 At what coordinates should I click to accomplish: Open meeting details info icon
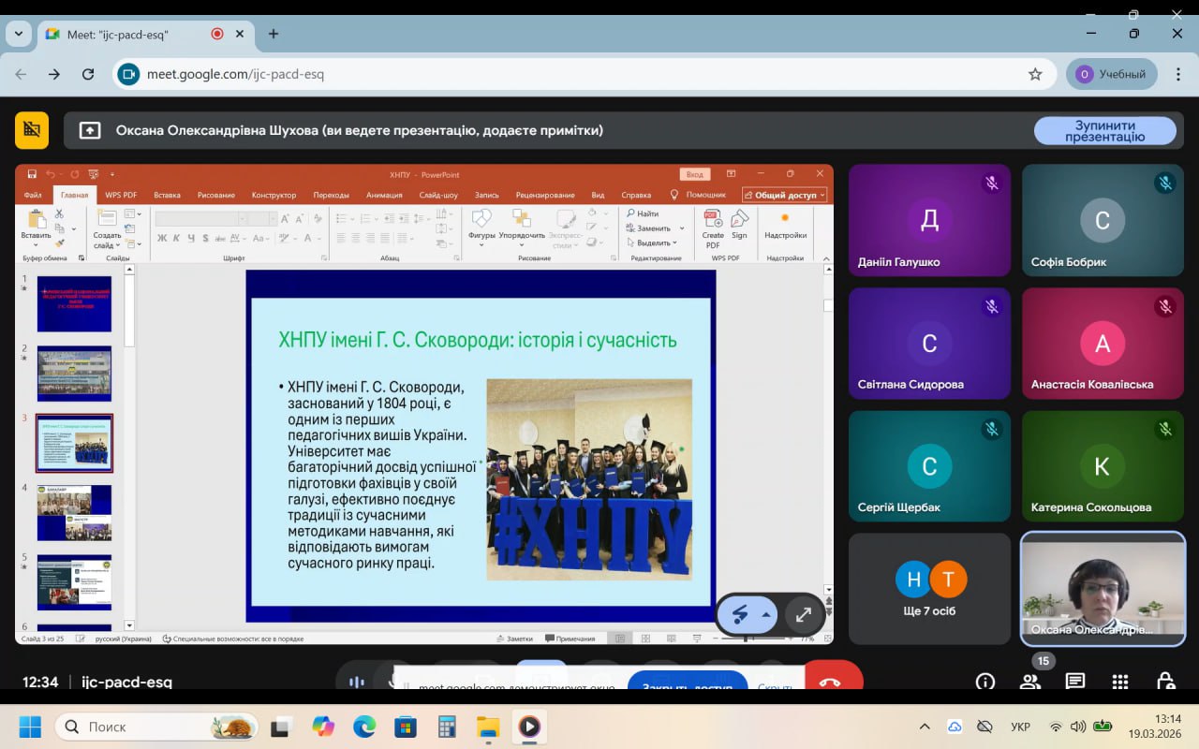pyautogui.click(x=984, y=682)
